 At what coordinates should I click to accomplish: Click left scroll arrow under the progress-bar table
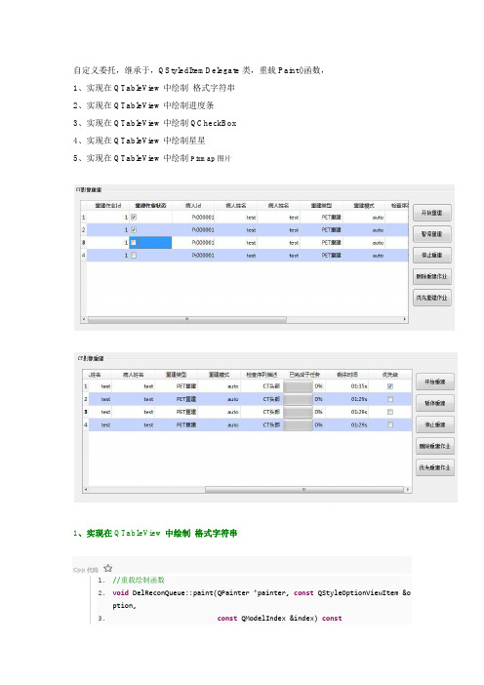86,490
